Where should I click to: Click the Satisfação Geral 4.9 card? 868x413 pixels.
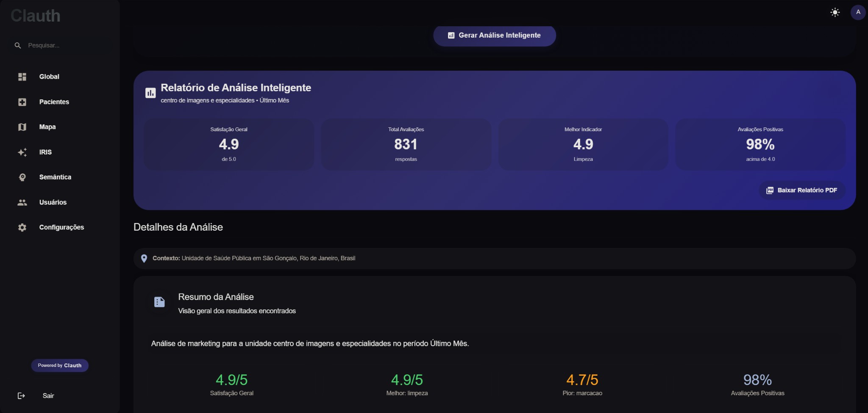tap(229, 144)
